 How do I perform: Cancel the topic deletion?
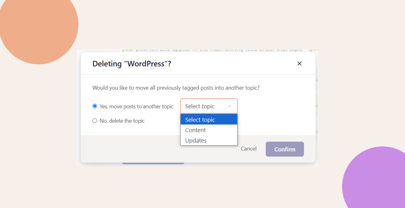point(249,149)
